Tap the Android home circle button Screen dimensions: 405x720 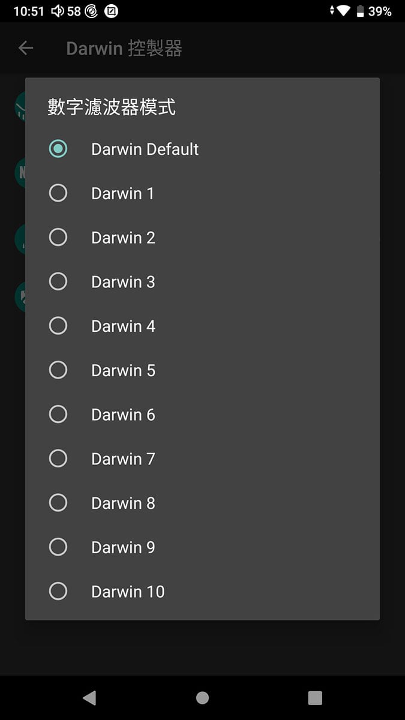point(202,697)
